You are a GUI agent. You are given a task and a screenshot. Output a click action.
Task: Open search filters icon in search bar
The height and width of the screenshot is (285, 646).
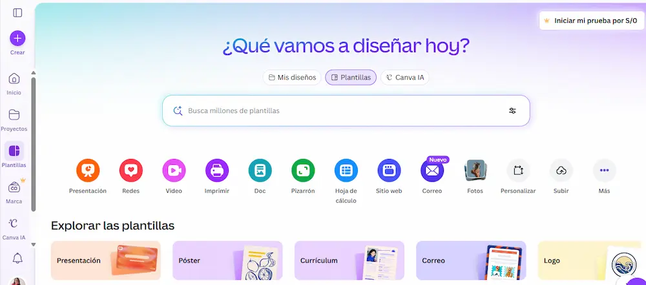pyautogui.click(x=512, y=111)
